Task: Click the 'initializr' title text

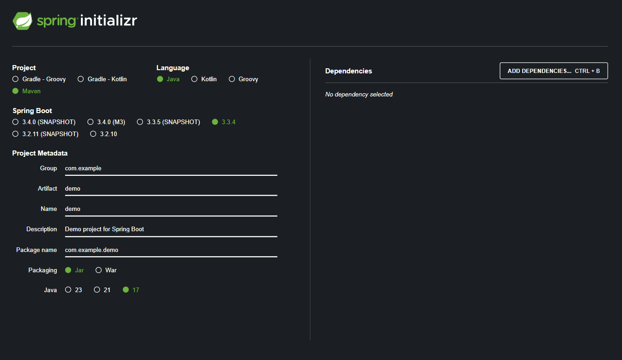Action: click(x=109, y=21)
